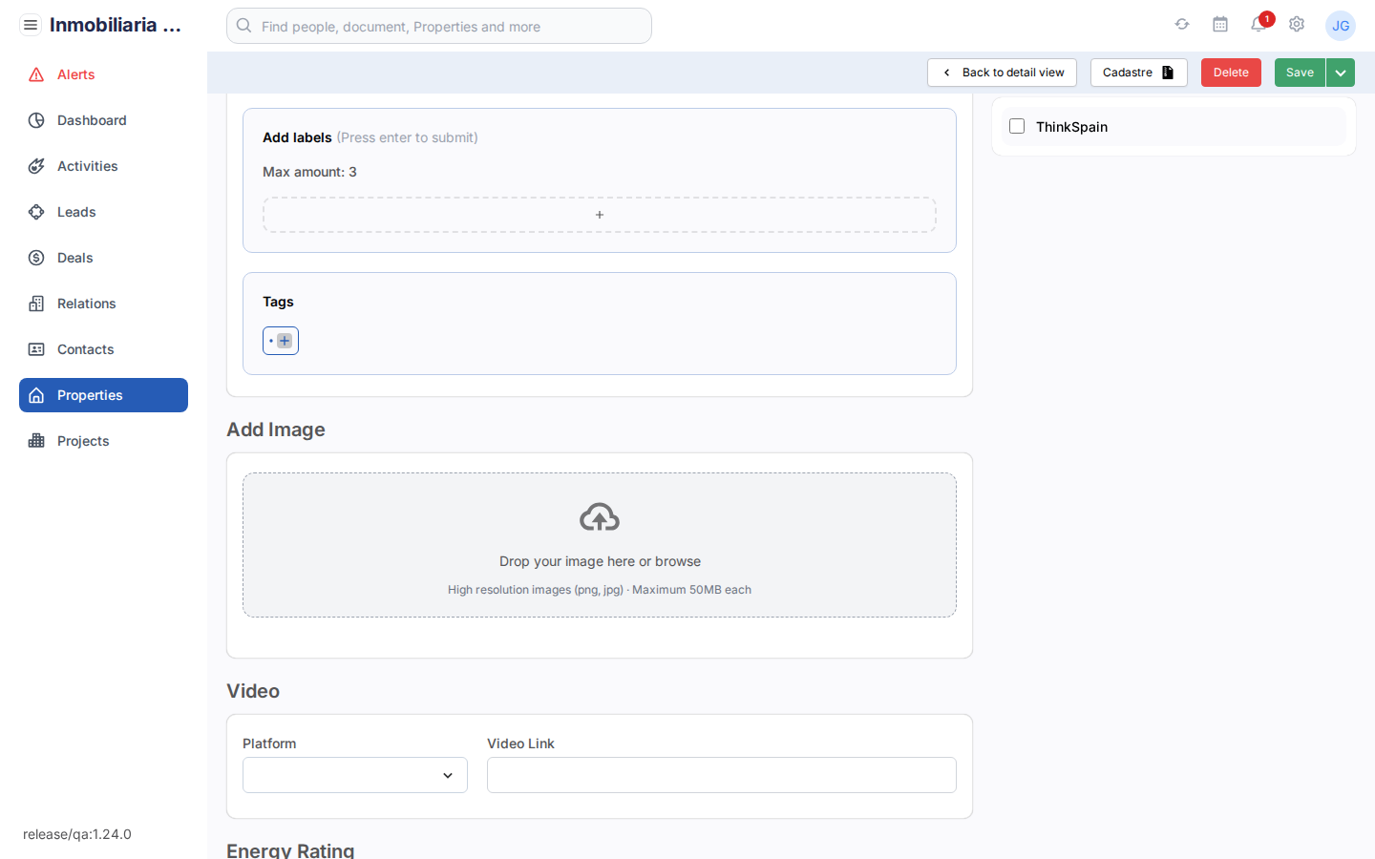
Task: Open the Platform dropdown
Action: (355, 775)
